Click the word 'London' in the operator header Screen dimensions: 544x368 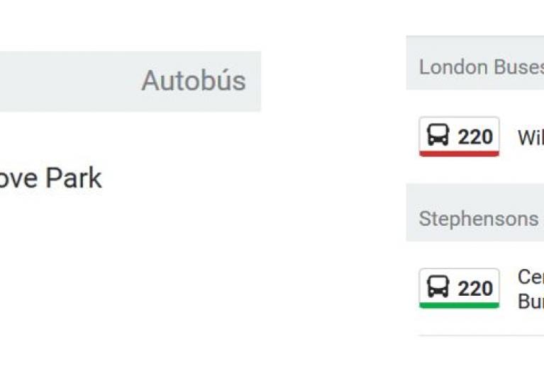coord(454,67)
